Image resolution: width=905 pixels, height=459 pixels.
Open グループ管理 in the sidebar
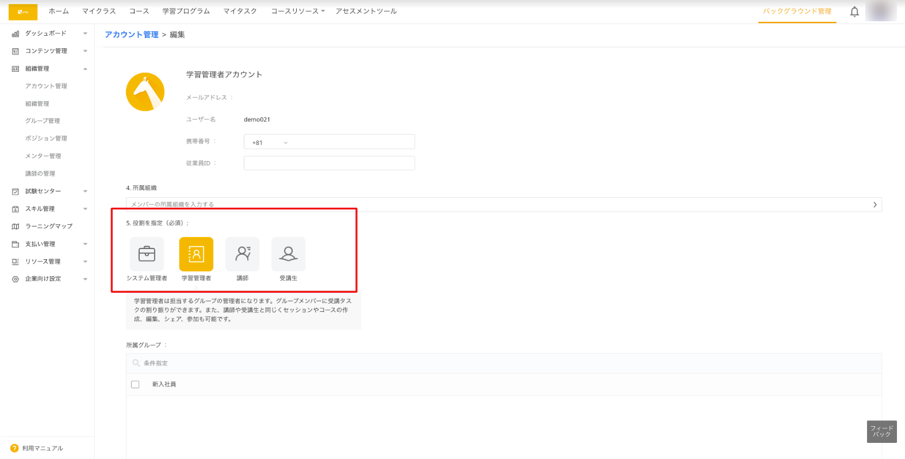point(43,121)
